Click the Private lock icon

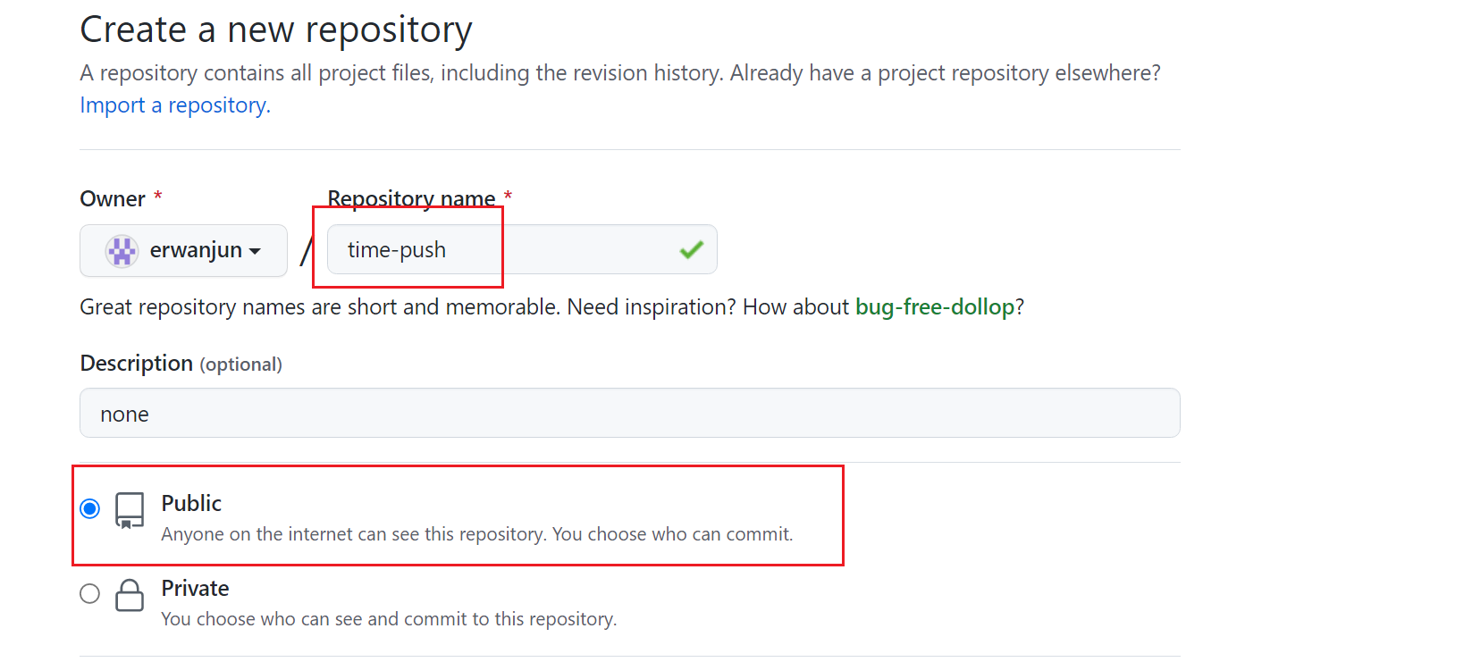[x=130, y=595]
